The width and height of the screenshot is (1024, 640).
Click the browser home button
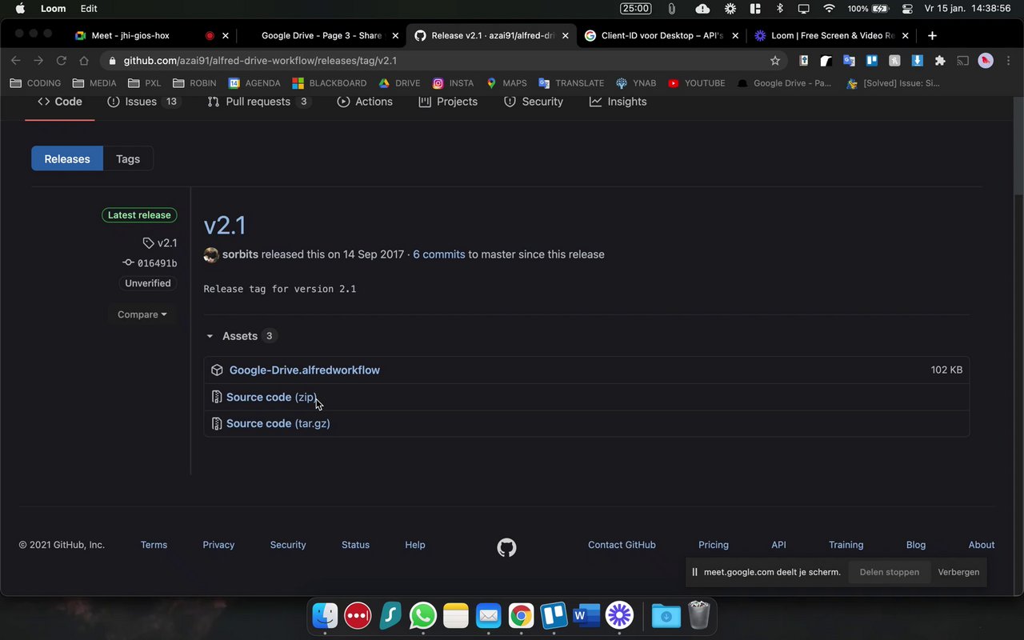tap(84, 61)
